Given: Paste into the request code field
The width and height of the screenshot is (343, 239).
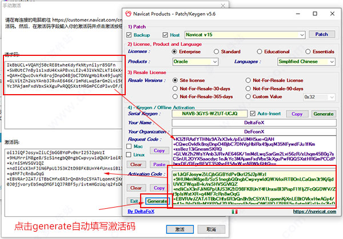Looking at the screenshot, I should 159,165.
